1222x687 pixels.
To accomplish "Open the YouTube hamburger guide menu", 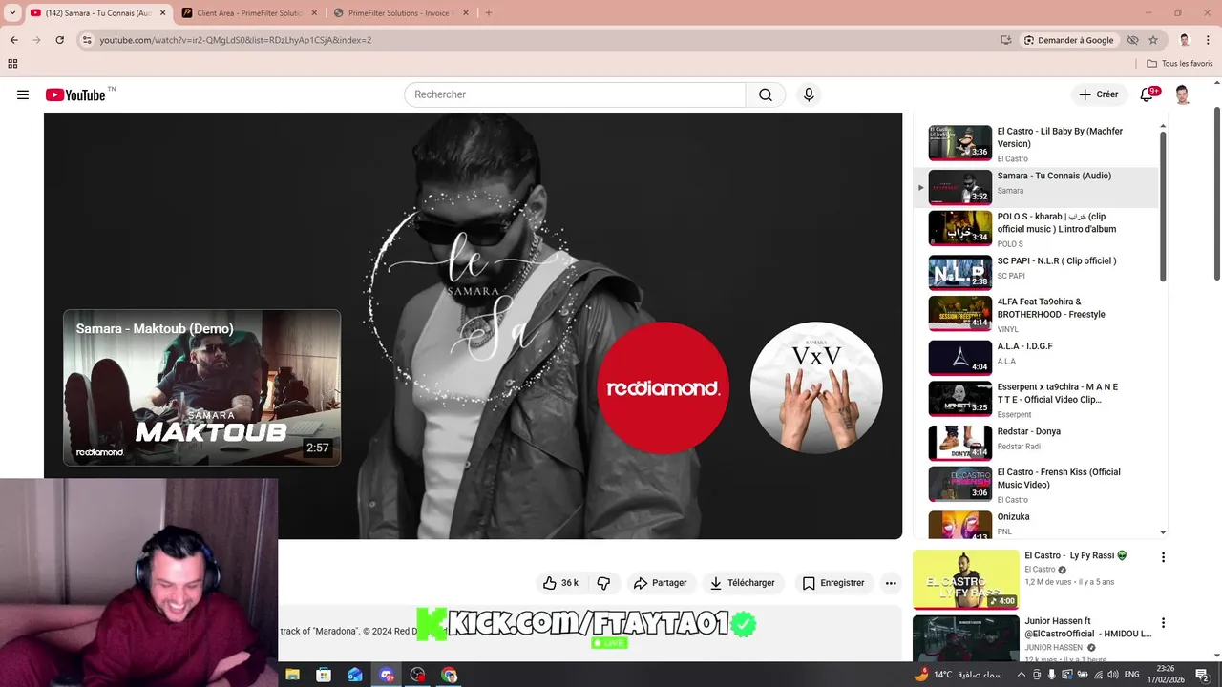I will 23,94.
